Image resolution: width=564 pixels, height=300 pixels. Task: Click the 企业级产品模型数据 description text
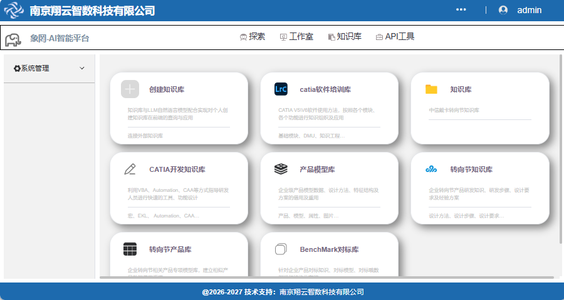[x=328, y=194]
